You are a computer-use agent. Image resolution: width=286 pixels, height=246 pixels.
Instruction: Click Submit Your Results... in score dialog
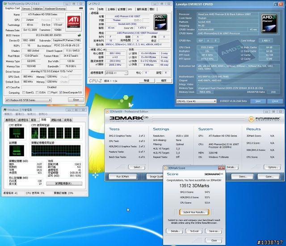click(194, 212)
